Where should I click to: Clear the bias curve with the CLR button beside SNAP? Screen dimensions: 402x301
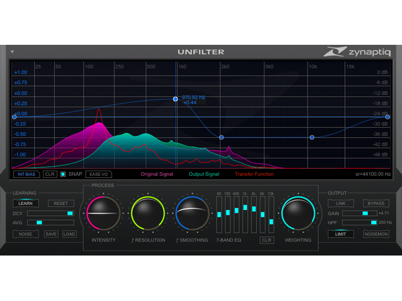tap(50, 175)
